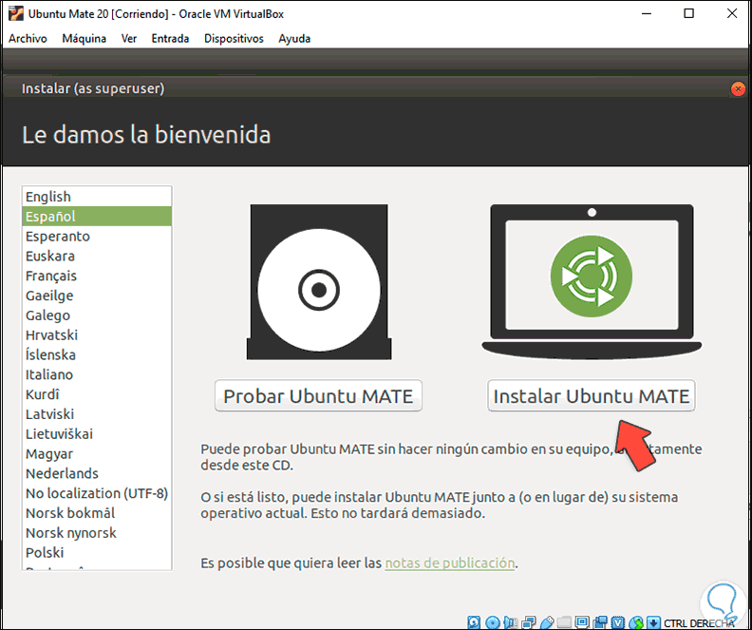Viewport: 752px width, 630px height.
Task: Click the optical disk status icon
Action: 493,622
